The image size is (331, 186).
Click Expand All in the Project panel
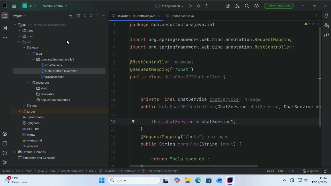(85, 16)
